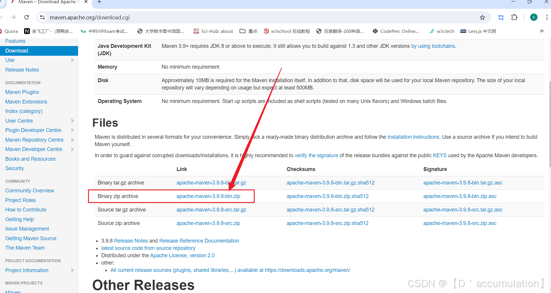Open Maven Extensions sidebar link

26,102
